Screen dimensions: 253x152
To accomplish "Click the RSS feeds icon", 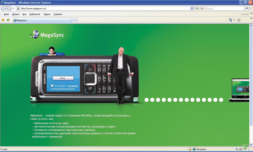I will (239, 20).
